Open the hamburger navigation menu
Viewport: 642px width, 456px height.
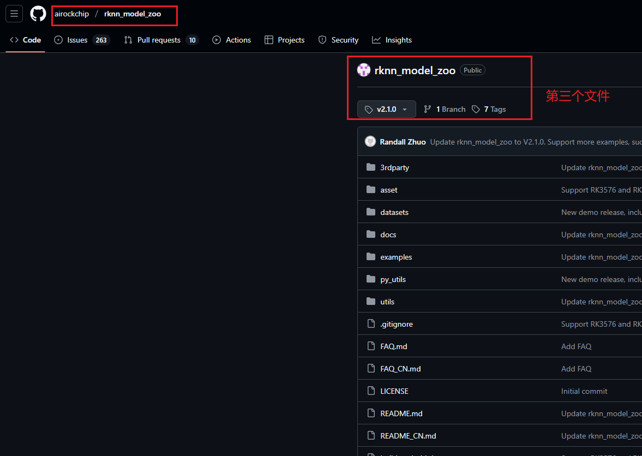(14, 14)
